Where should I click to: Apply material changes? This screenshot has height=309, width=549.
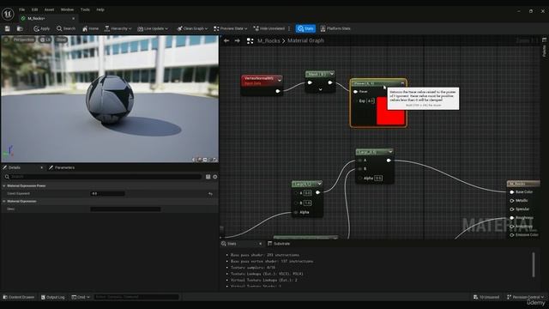[42, 28]
